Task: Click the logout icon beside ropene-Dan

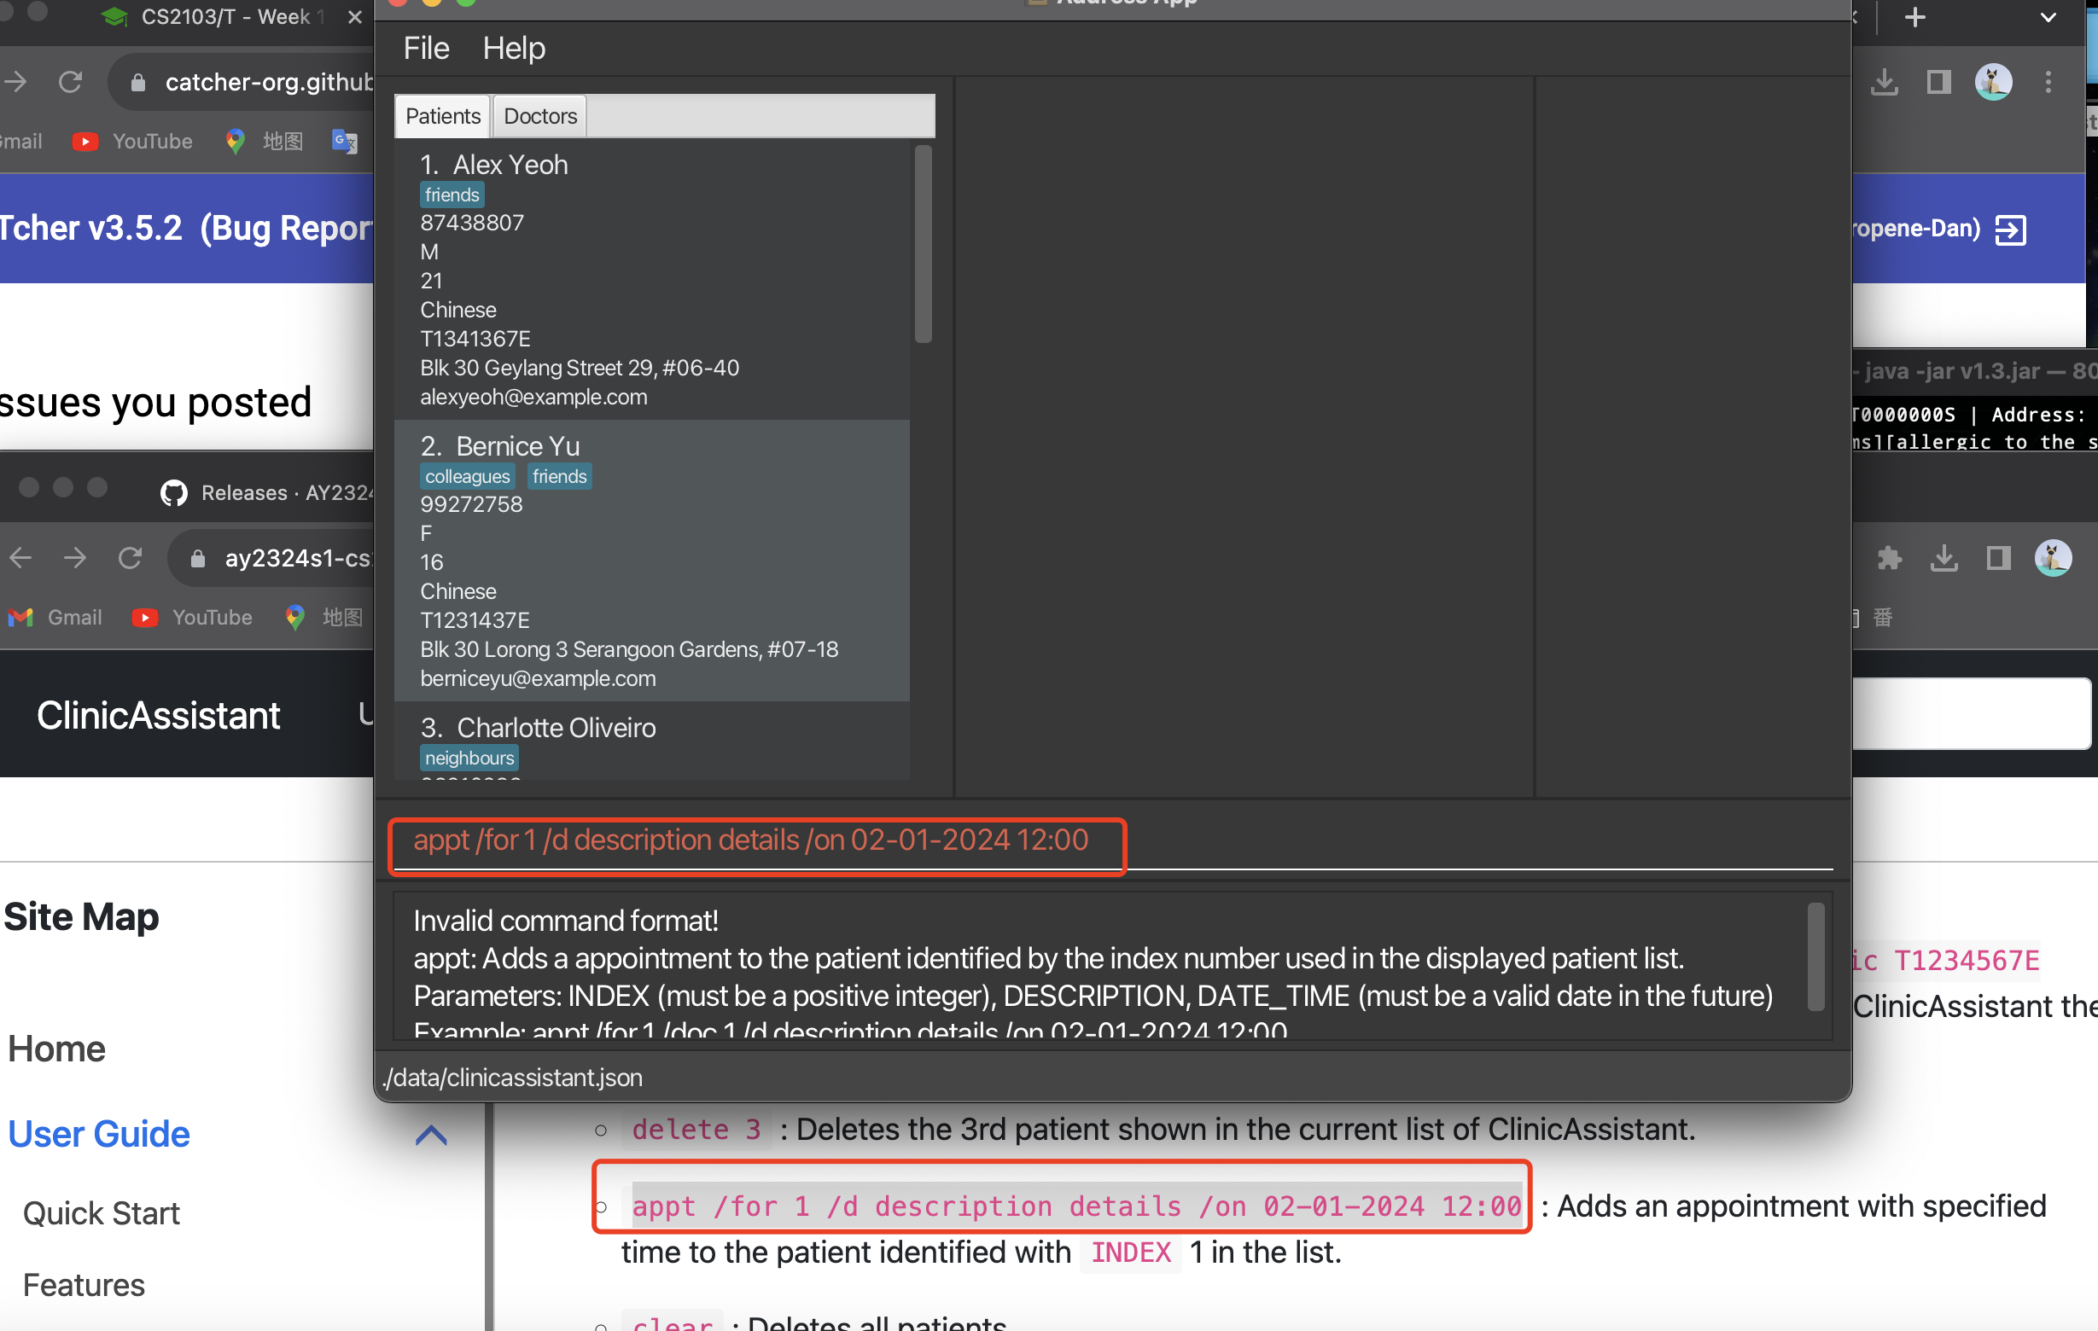Action: tap(2010, 230)
